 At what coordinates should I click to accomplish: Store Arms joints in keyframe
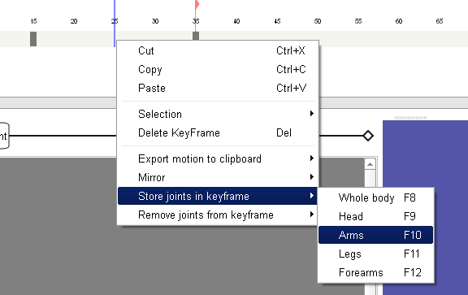click(x=375, y=235)
